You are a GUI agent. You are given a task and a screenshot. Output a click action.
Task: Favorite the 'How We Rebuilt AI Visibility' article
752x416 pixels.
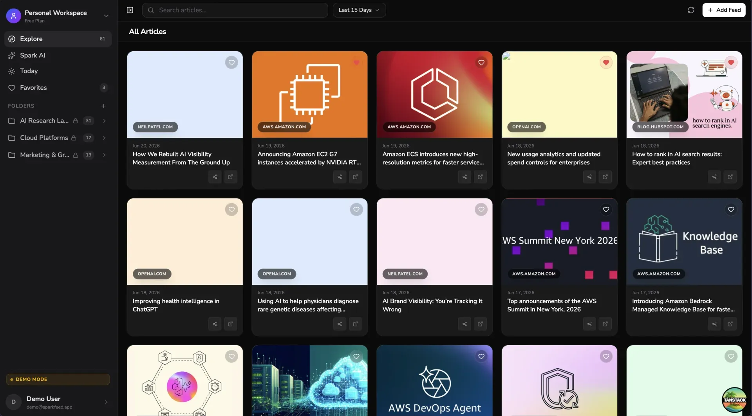tap(231, 63)
